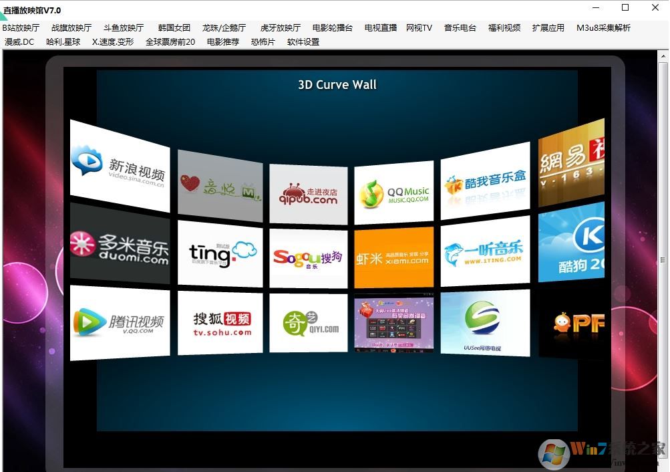Click the 软件设置 menu item
Viewport: 670px width, 472px height.
pyautogui.click(x=303, y=42)
